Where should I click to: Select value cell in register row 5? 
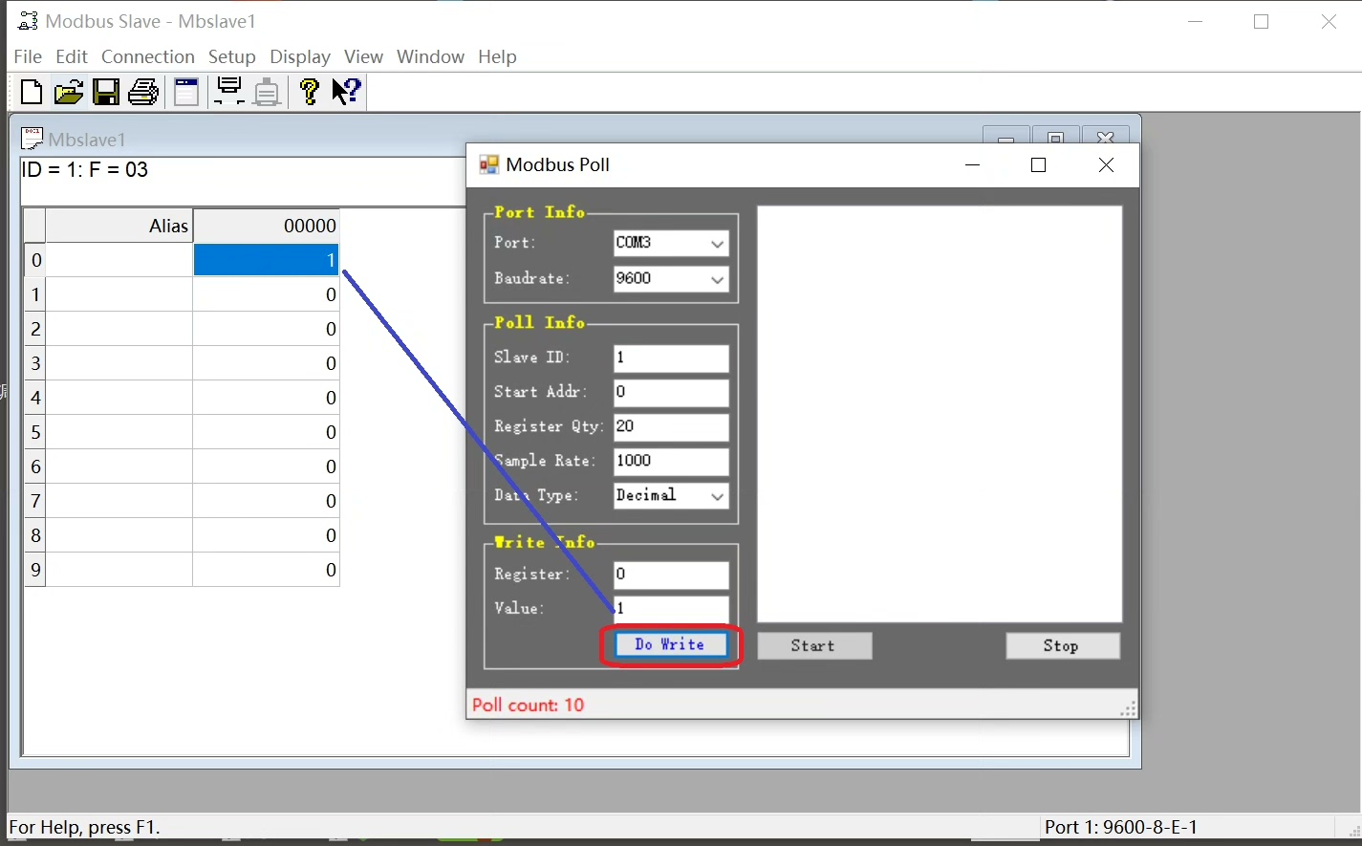(266, 432)
